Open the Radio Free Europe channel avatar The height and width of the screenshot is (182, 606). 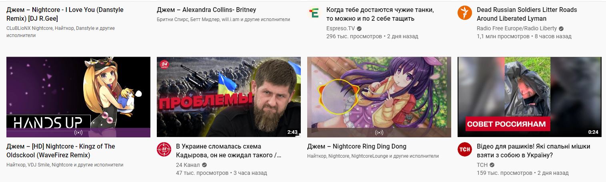(465, 13)
